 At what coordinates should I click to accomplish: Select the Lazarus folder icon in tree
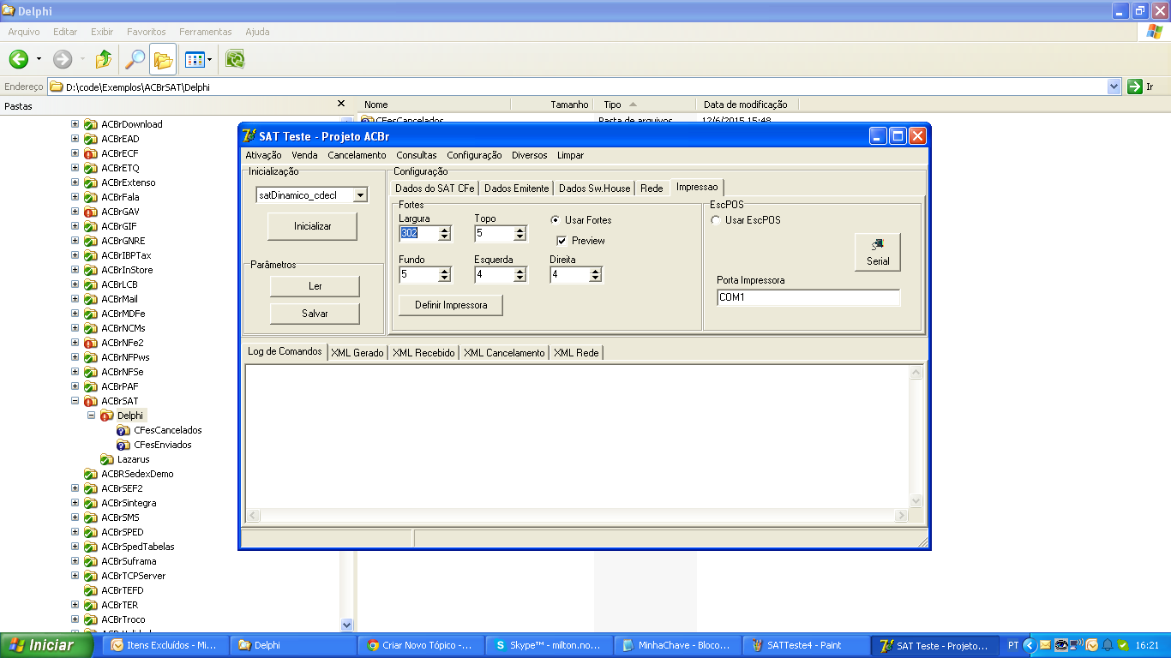coord(107,459)
